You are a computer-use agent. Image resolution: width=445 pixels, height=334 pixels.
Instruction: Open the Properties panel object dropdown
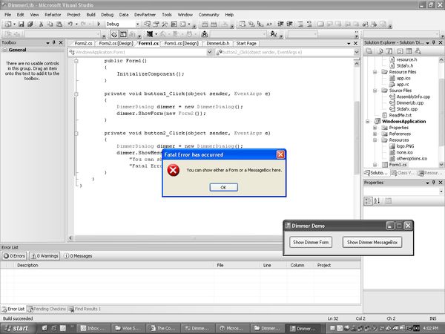point(441,191)
